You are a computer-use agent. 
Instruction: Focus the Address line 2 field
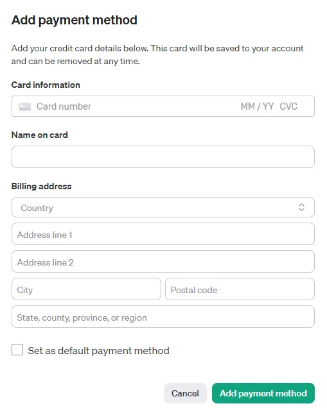click(163, 262)
